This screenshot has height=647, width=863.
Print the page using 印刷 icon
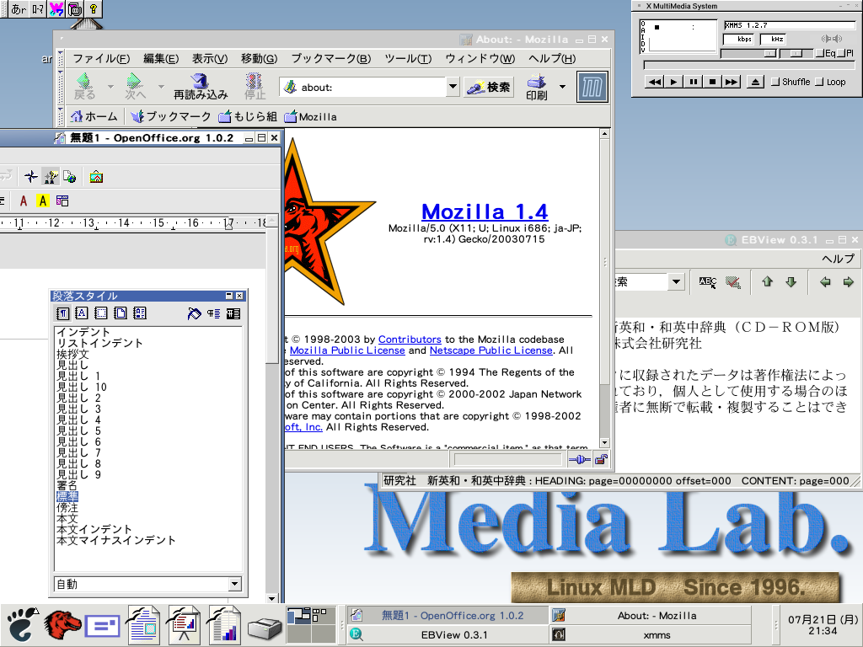pyautogui.click(x=537, y=87)
